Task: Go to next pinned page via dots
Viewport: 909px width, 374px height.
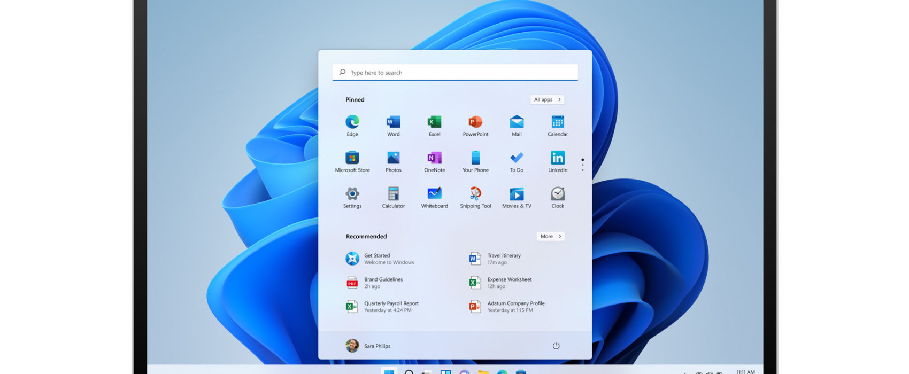Action: point(582,165)
